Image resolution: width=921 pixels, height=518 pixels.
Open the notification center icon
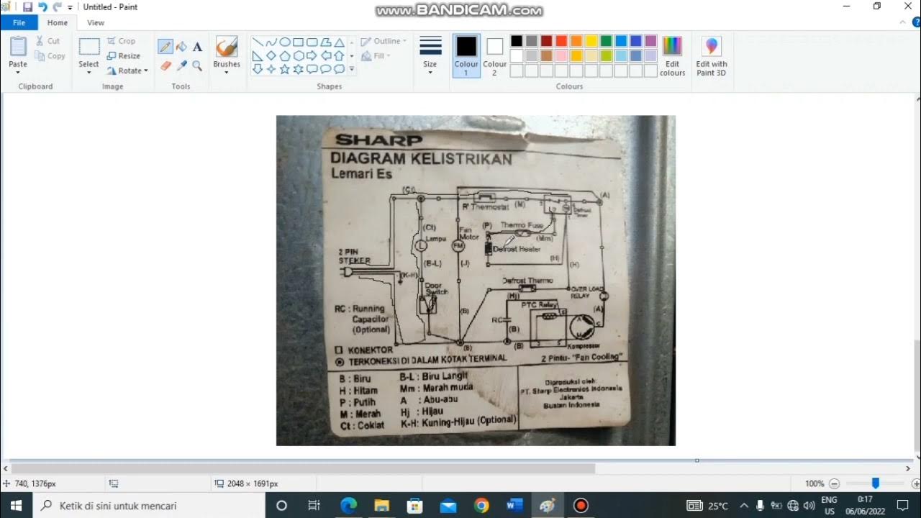click(x=903, y=506)
